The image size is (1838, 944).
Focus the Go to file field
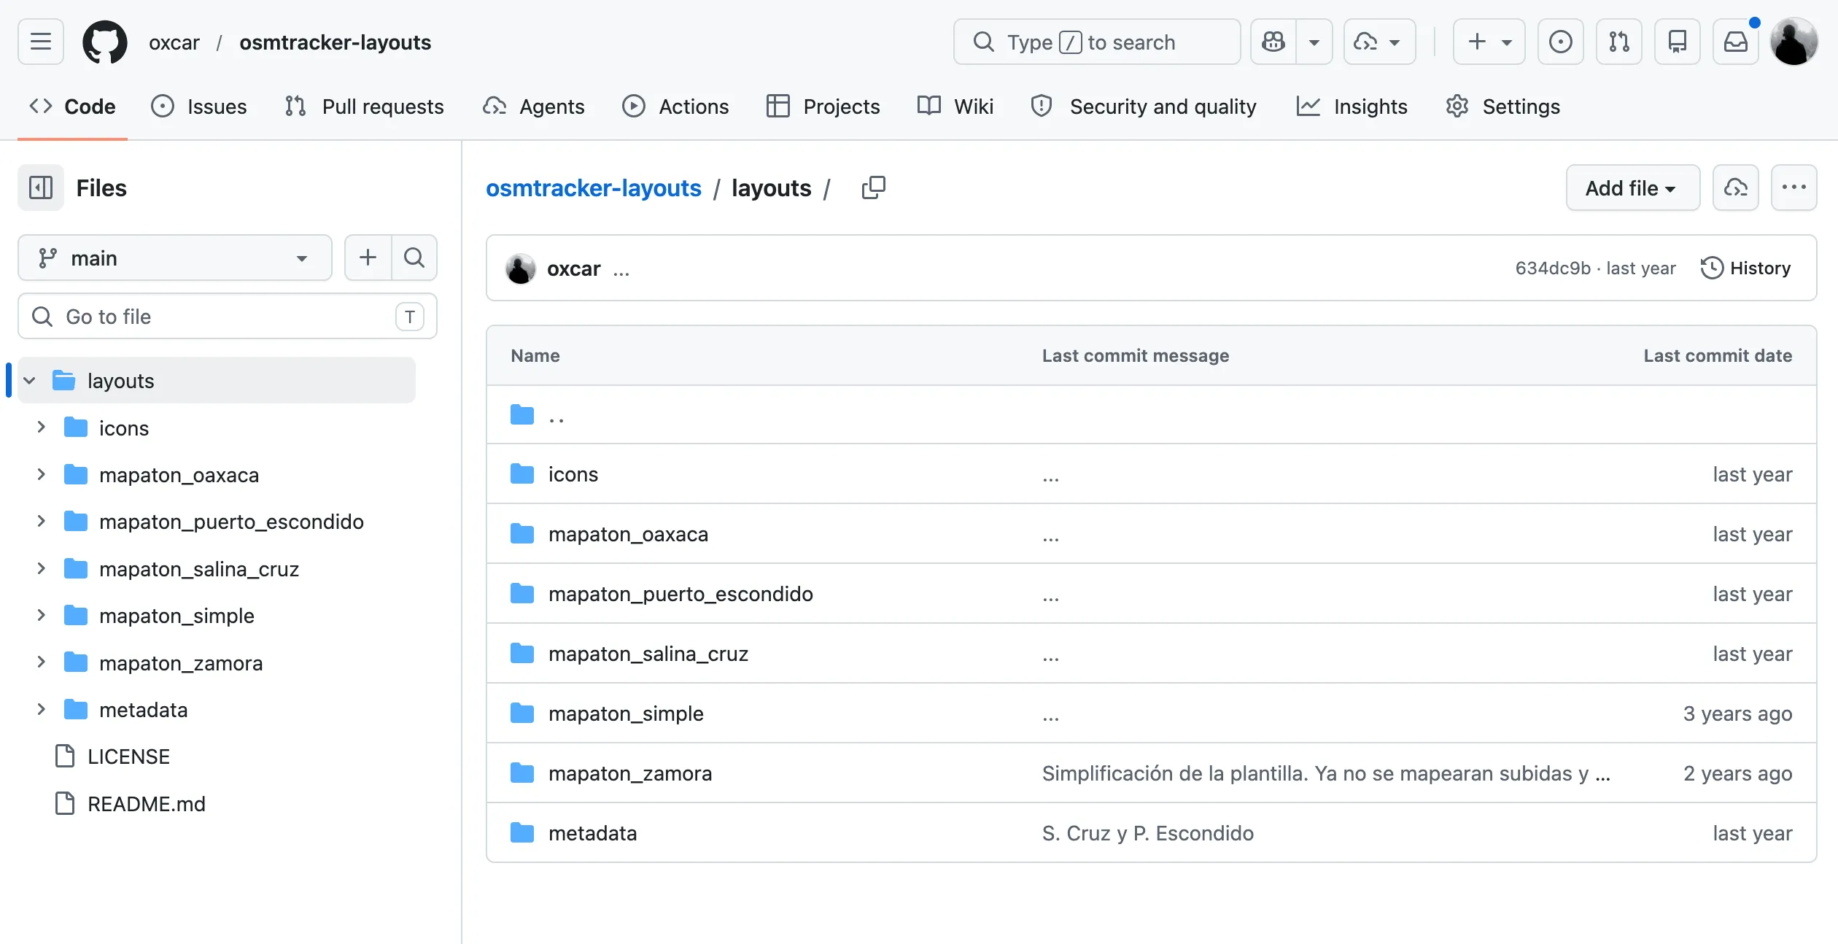(228, 316)
